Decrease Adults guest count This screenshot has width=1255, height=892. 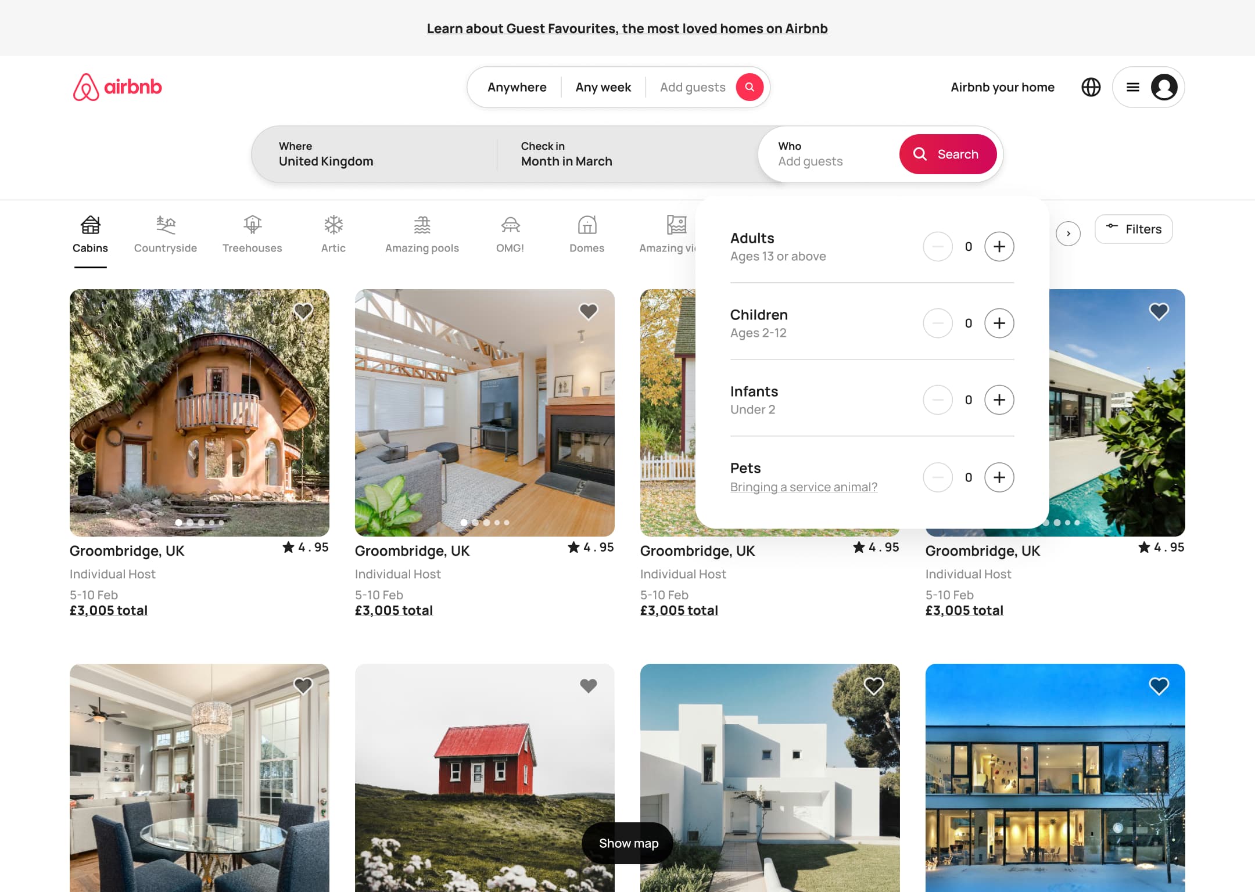click(938, 246)
